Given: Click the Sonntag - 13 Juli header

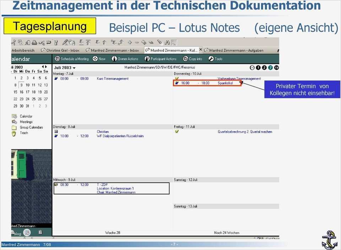Looking at the screenshot, I should (226, 206).
